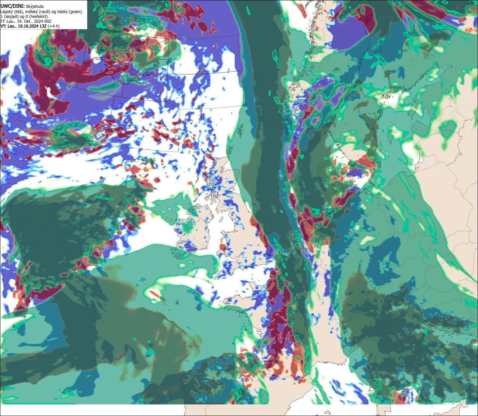Select the "Lágský (blá), miðský (rauð)" legend line

[42, 12]
